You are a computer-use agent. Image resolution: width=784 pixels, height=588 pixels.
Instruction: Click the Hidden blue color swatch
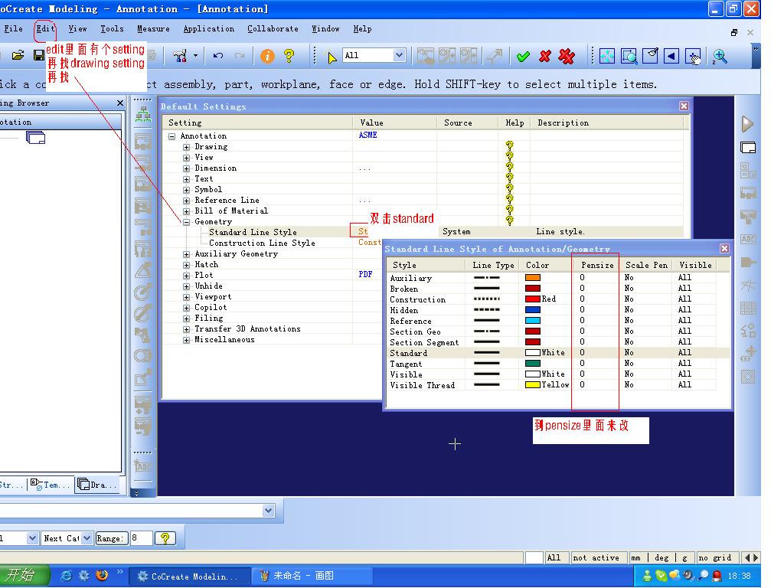click(533, 309)
